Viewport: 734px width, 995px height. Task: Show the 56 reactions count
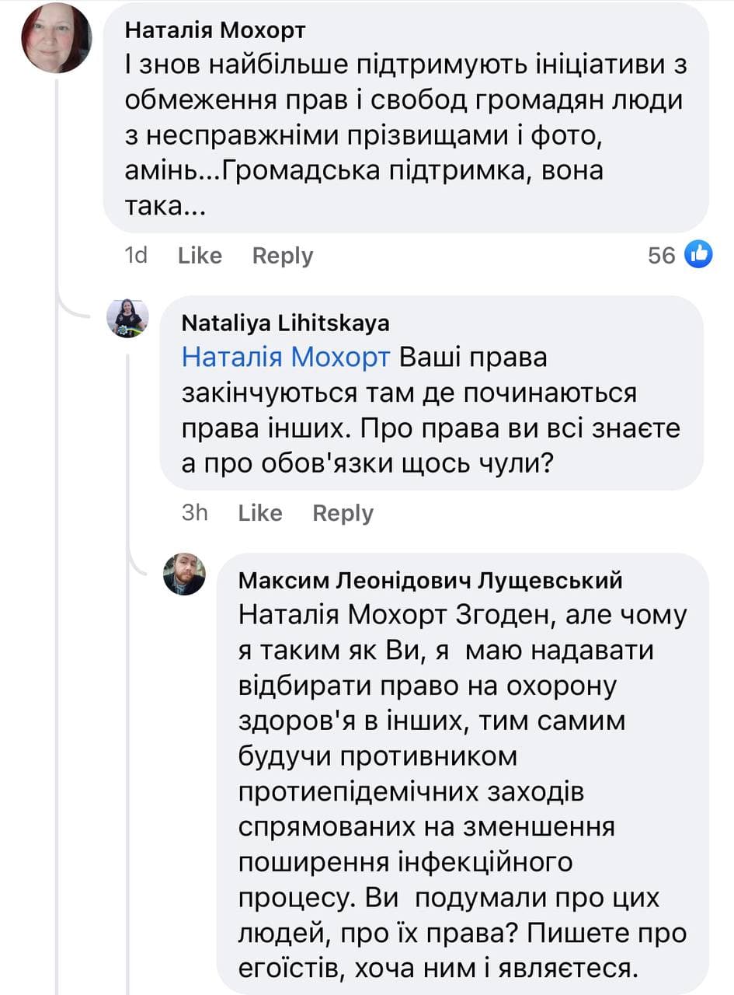point(662,255)
